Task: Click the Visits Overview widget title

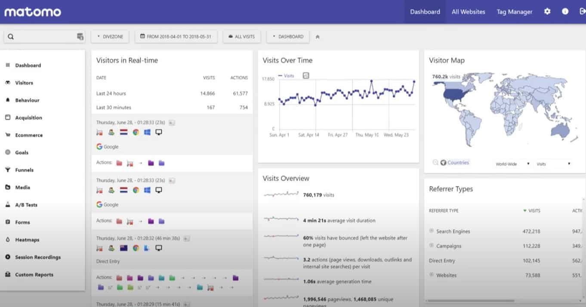Action: point(286,178)
